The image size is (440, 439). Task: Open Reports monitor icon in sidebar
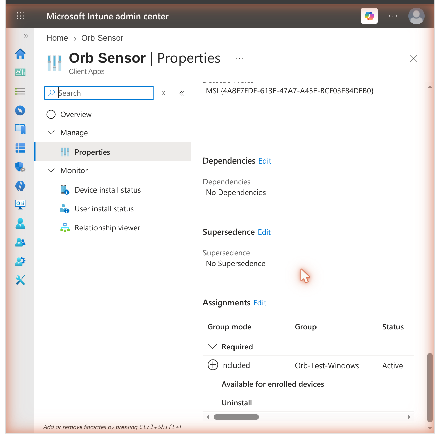(20, 205)
